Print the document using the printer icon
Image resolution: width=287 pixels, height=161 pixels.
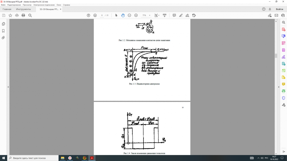coord(23,15)
